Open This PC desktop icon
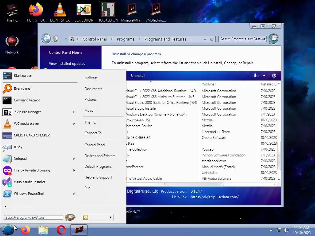This screenshot has width=315, height=236. point(12,13)
